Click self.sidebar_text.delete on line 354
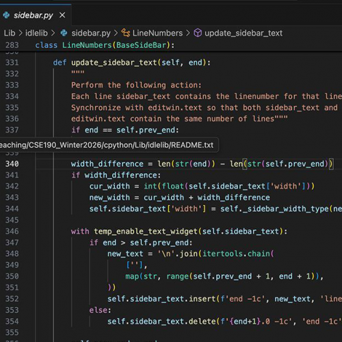Screen dimensions: 342x342 tap(161, 321)
